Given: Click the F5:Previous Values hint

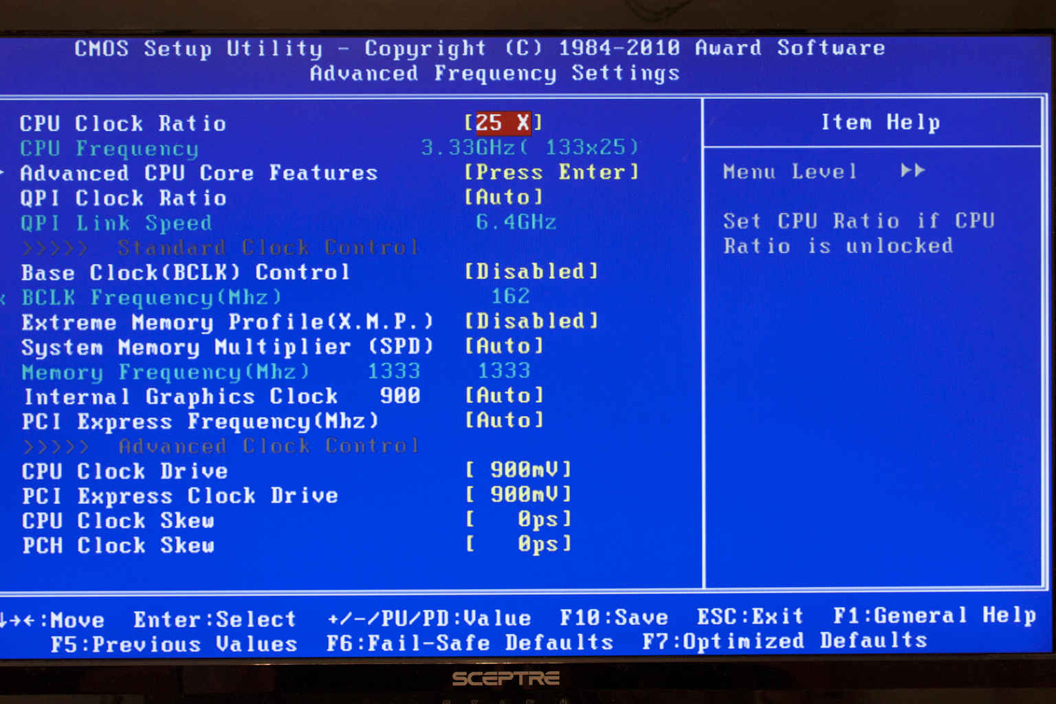Looking at the screenshot, I should (x=174, y=644).
